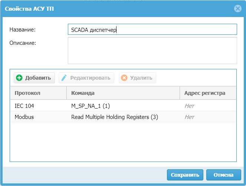This screenshot has width=246, height=186.
Task: Focus the Описание text area
Action: [x=152, y=50]
